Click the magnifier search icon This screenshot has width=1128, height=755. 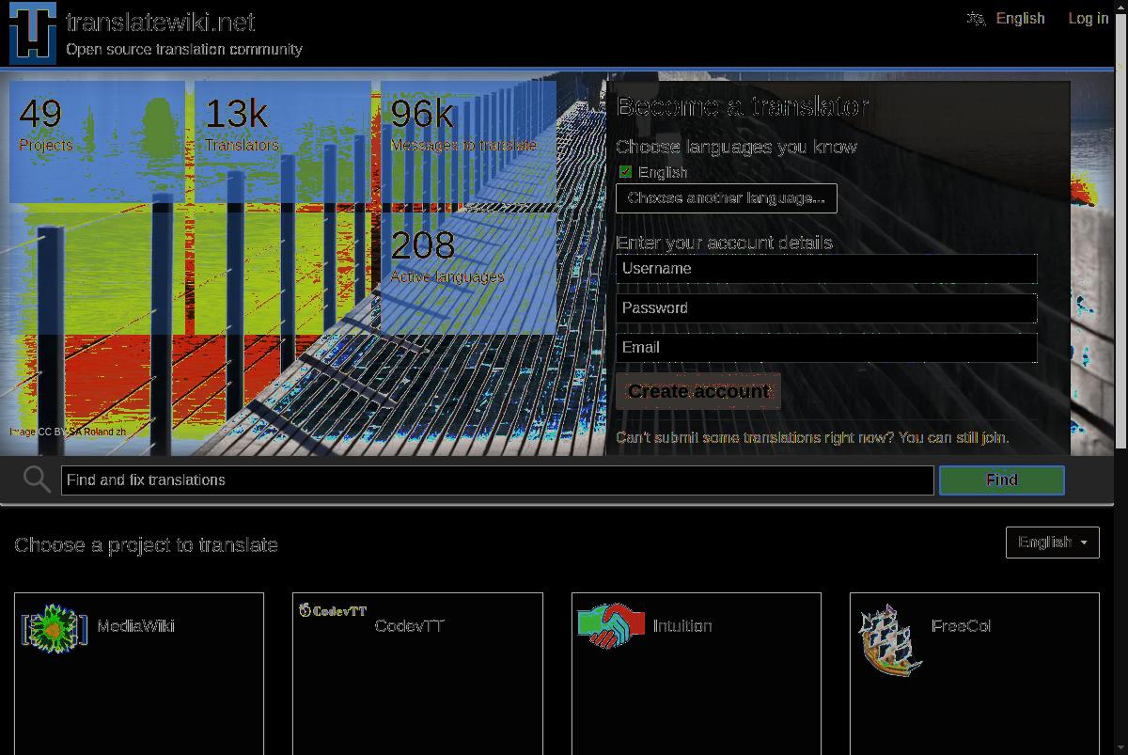click(x=37, y=480)
